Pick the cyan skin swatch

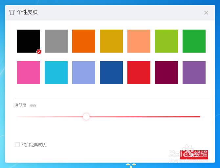click(x=56, y=73)
